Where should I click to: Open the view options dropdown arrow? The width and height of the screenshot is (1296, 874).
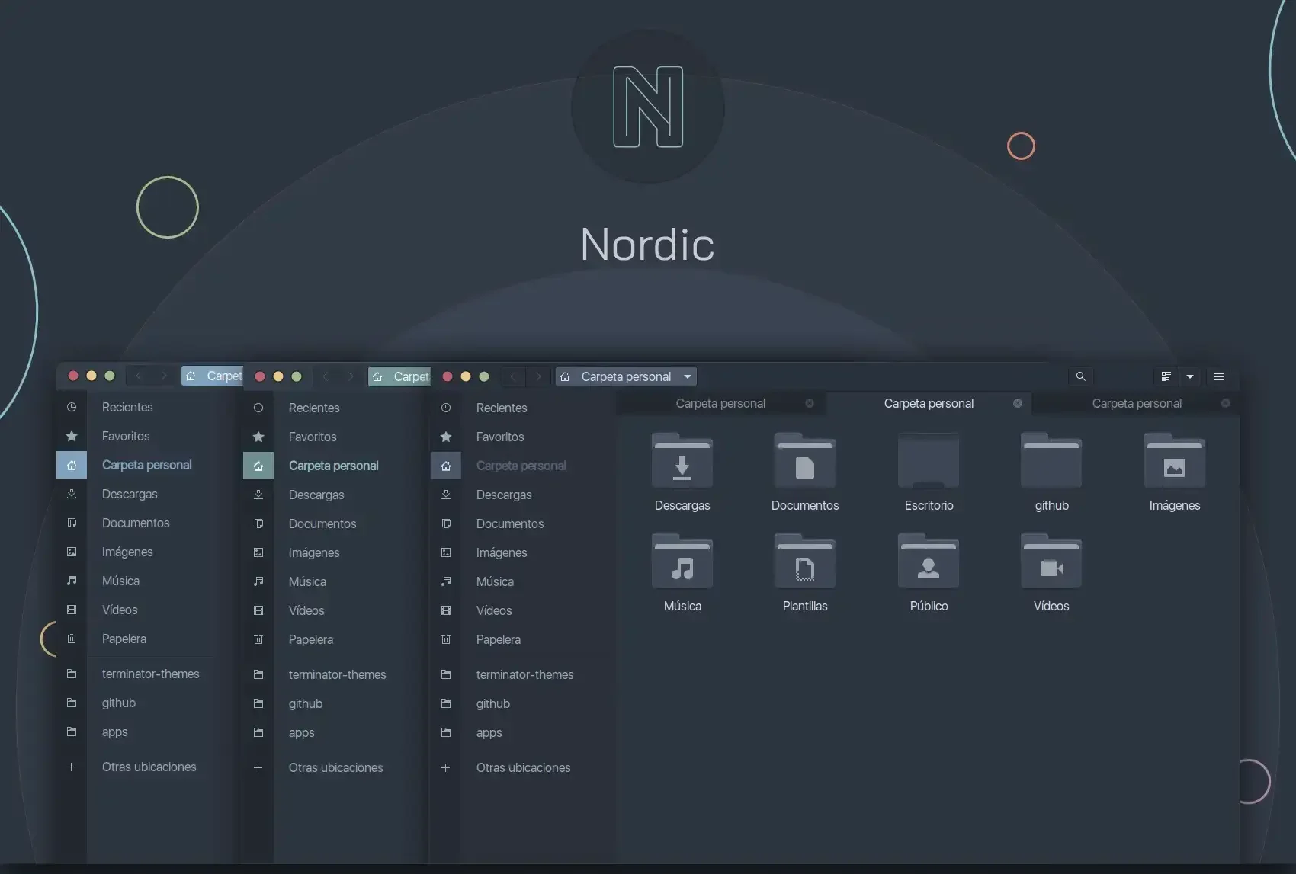pos(1190,376)
